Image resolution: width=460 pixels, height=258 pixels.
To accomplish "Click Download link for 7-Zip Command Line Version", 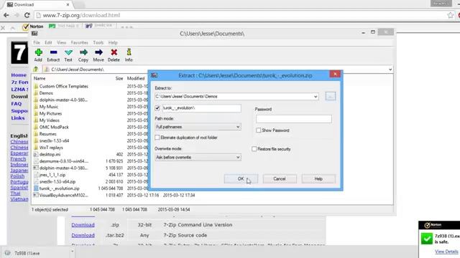I will 83,225.
